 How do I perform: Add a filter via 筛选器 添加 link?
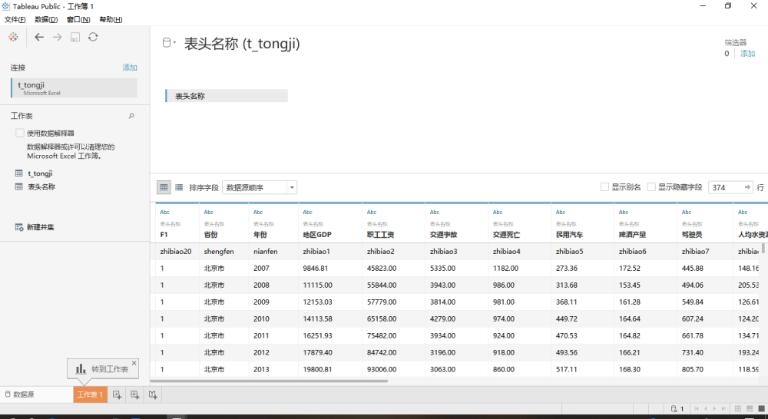tap(747, 54)
